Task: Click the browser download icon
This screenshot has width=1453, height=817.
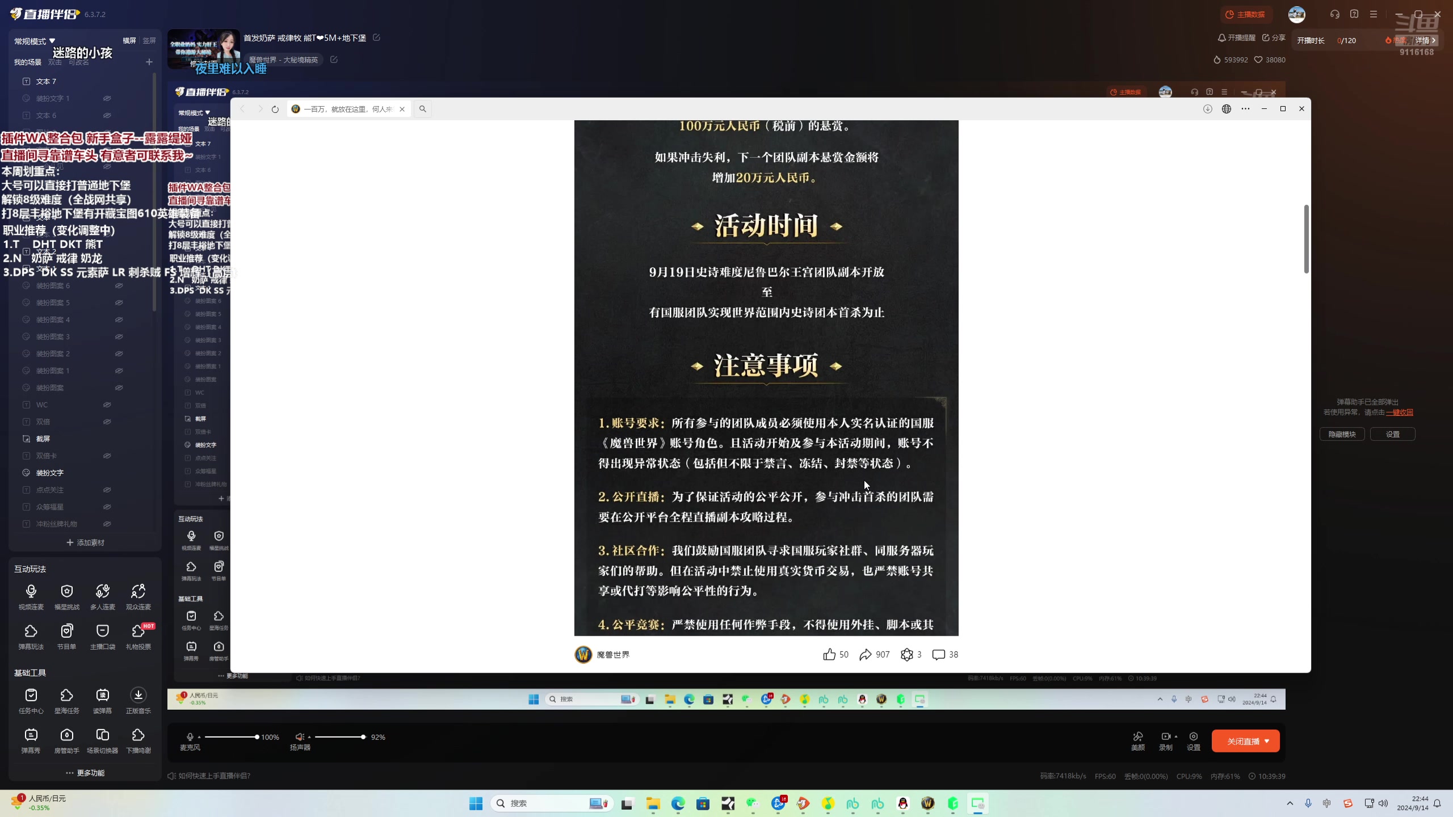Action: (x=1208, y=109)
